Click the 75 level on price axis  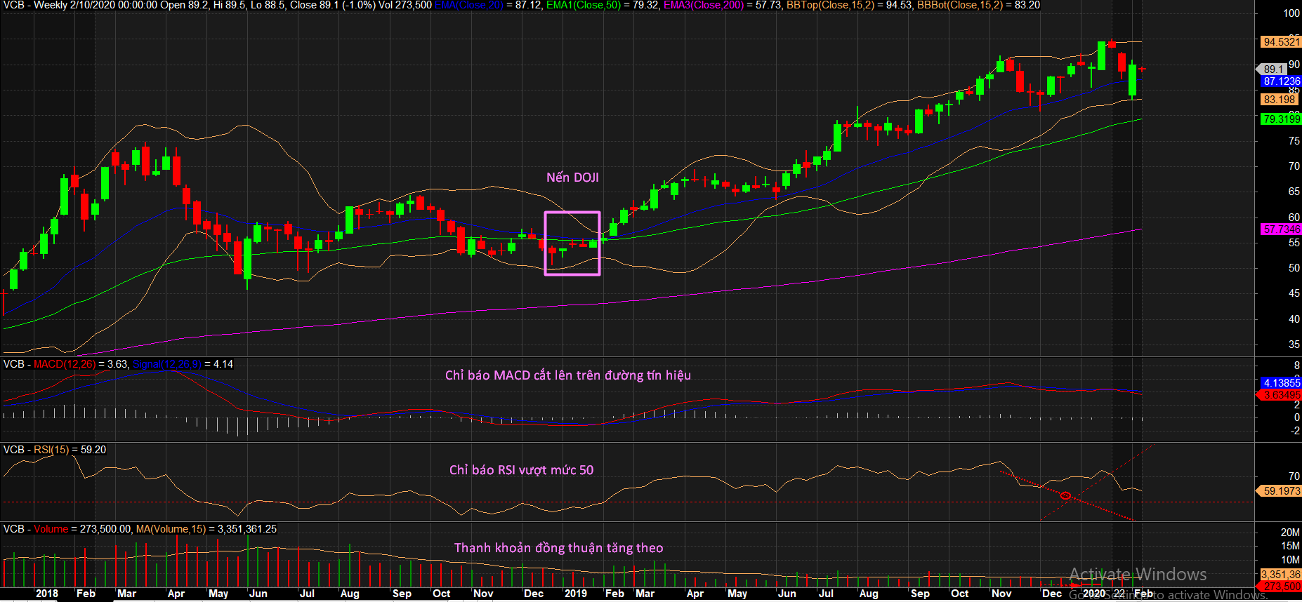coord(1294,141)
